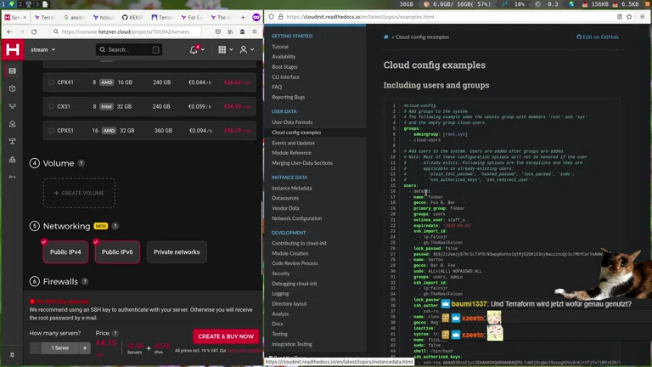
Task: Expand the apps grid dropdown chevron
Action: click(x=231, y=49)
